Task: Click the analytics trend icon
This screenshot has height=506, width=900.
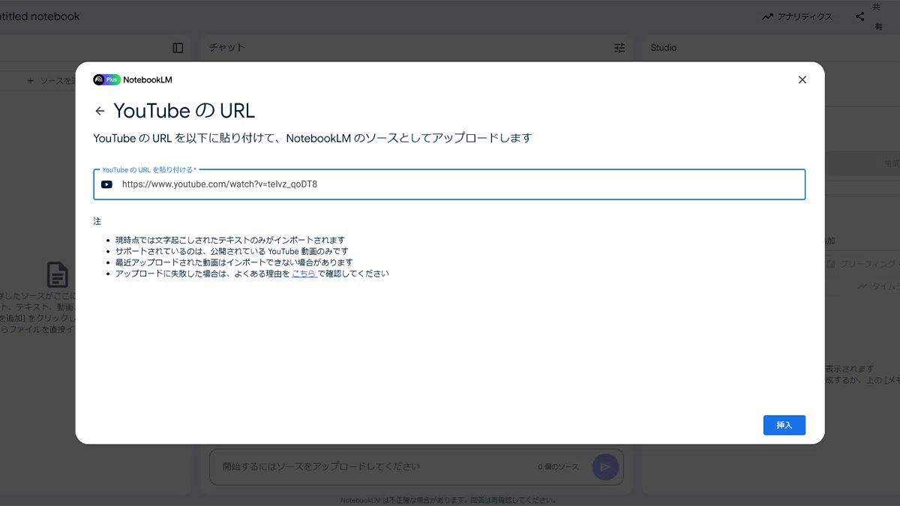Action: point(767,16)
